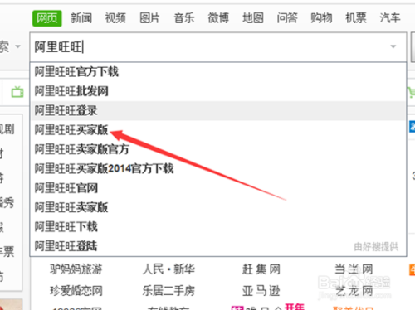Open the 汽车 tab
The width and height of the screenshot is (415, 310).
(390, 18)
